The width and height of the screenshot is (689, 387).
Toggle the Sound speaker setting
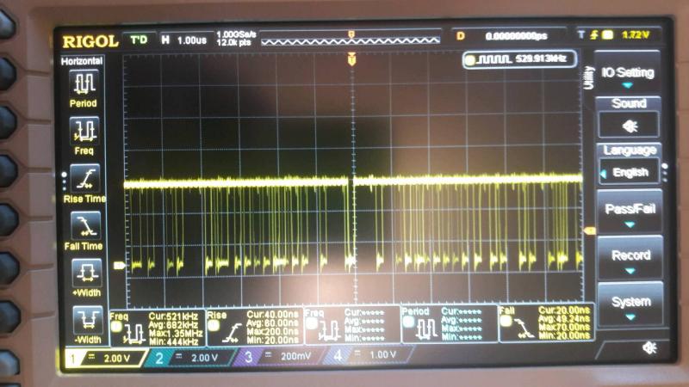[629, 126]
